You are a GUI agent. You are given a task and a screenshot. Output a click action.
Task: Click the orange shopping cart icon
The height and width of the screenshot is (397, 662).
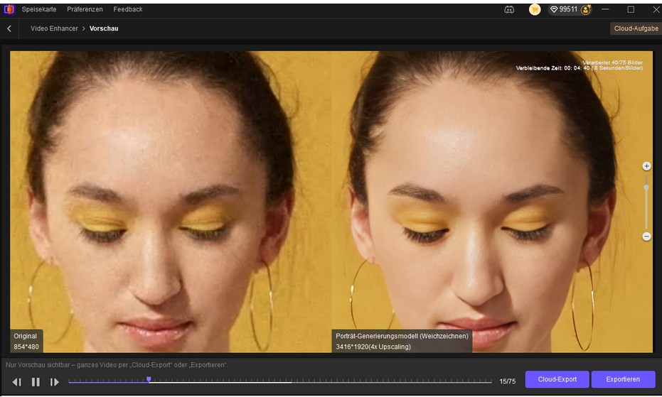(535, 9)
